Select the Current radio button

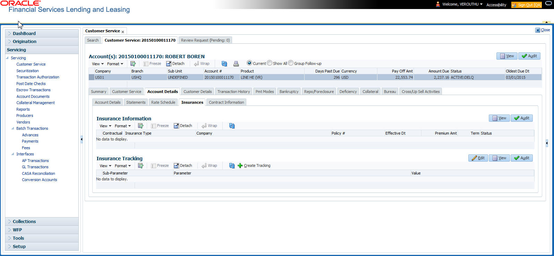249,63
